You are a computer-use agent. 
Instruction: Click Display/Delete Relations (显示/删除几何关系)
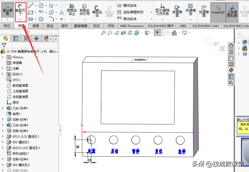point(162,10)
